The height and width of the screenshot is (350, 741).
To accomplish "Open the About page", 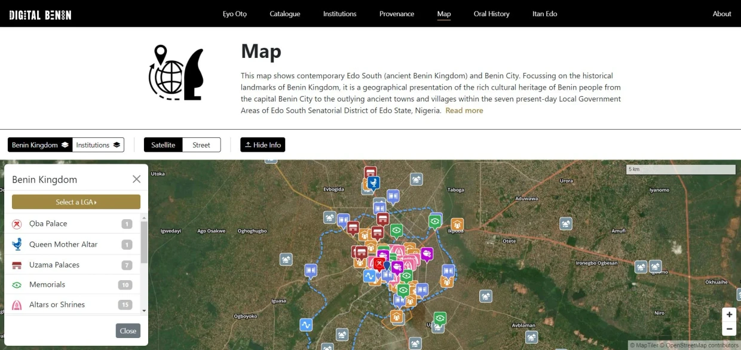I will point(722,14).
